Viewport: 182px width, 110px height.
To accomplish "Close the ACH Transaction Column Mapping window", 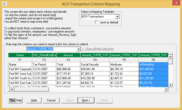I will click(176, 4).
